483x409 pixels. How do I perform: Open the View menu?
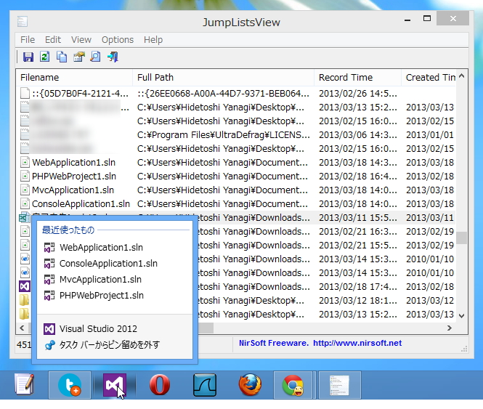[81, 40]
